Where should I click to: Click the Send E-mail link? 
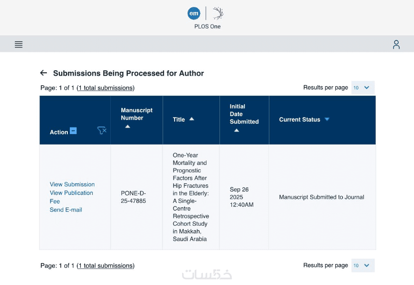pos(66,210)
